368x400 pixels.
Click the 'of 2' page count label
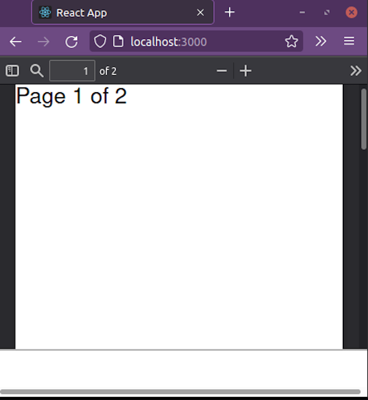point(108,71)
